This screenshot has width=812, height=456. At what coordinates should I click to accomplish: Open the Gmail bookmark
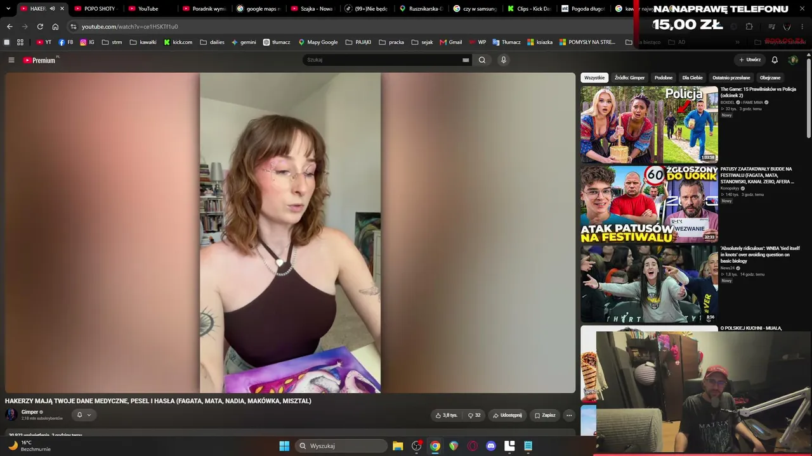pyautogui.click(x=451, y=42)
